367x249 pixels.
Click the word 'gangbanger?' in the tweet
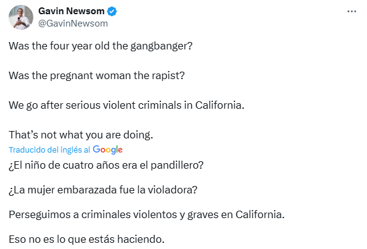tap(161, 46)
